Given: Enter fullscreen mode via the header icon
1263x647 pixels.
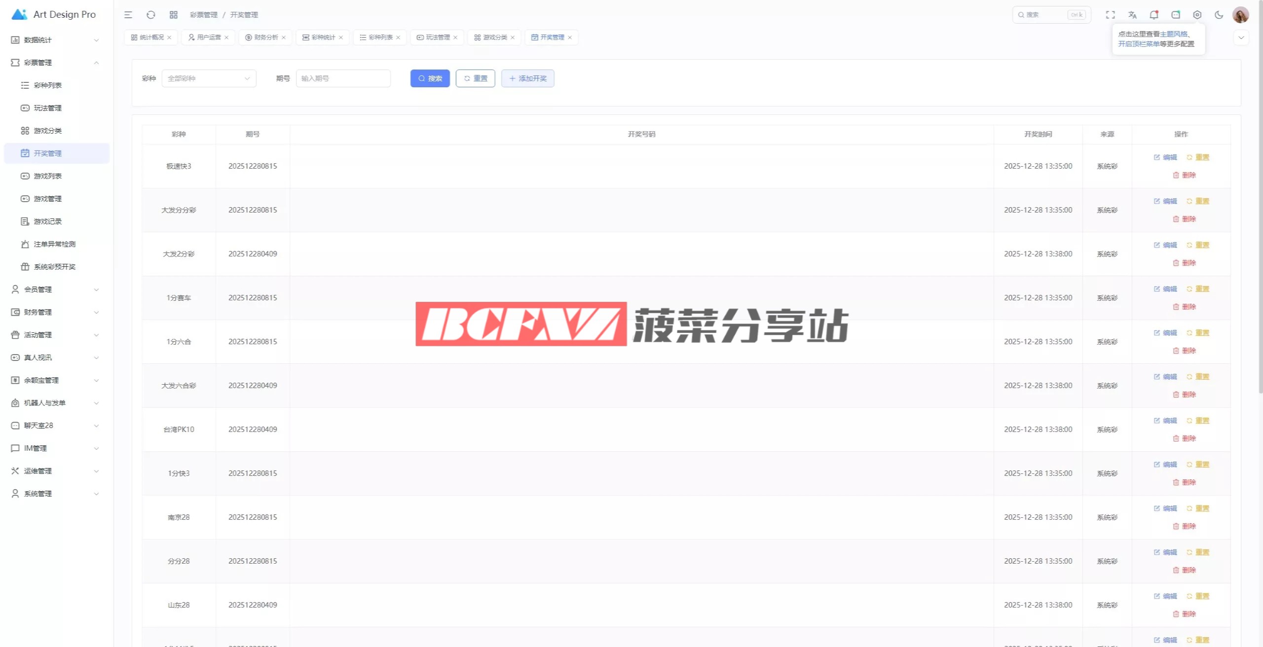Looking at the screenshot, I should tap(1110, 15).
